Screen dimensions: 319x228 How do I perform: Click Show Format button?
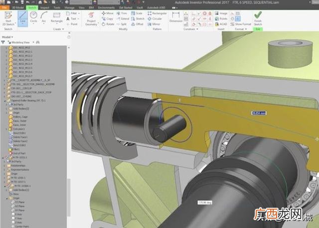(241, 24)
